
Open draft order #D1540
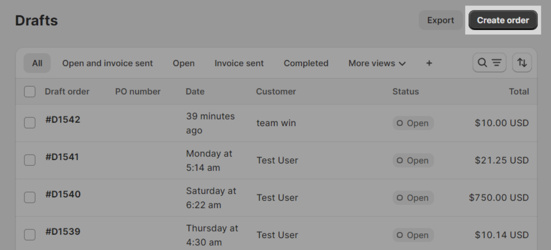63,194
